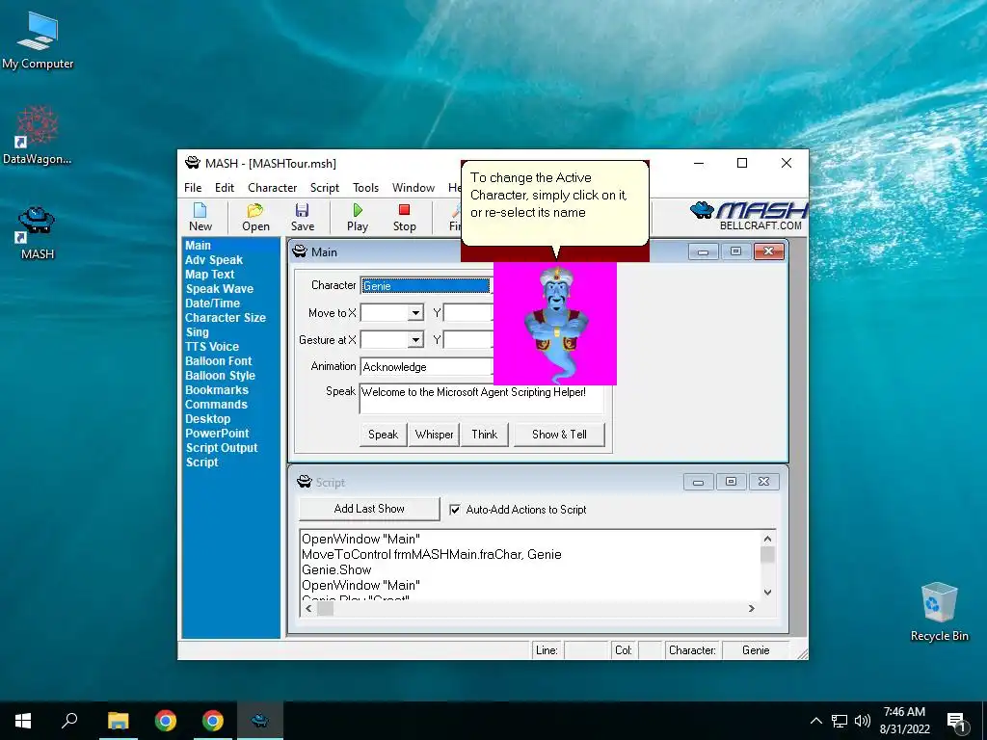Click the MASH taskbar icon
This screenshot has height=740, width=987.
260,721
